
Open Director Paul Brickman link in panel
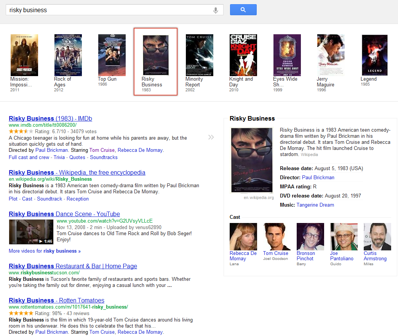tap(318, 177)
